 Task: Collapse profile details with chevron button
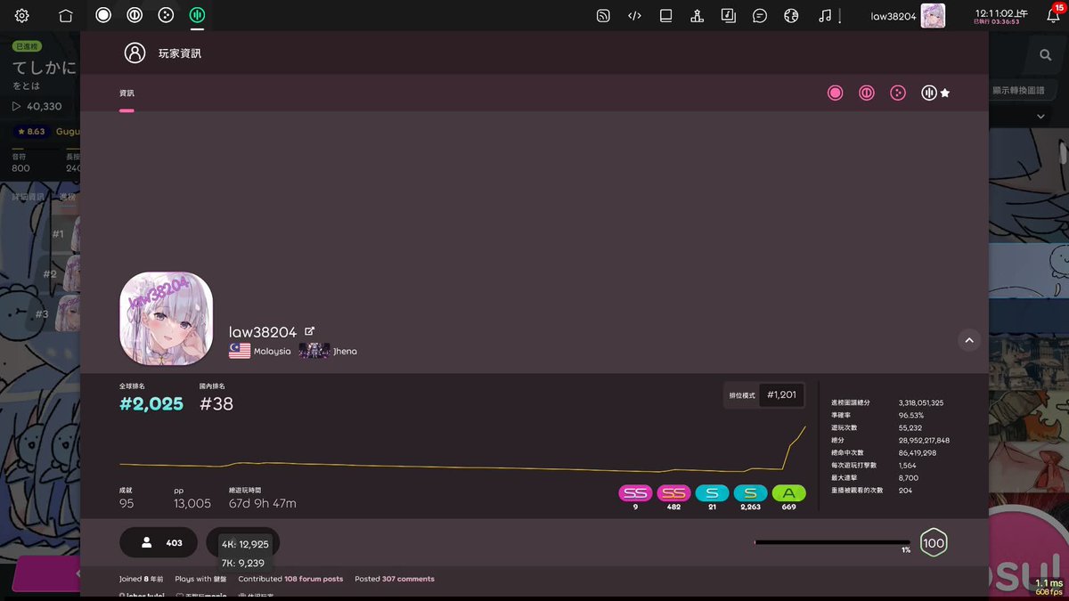pos(968,340)
